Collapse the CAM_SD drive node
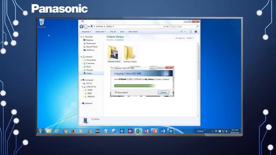The image size is (276, 155). coord(82,87)
